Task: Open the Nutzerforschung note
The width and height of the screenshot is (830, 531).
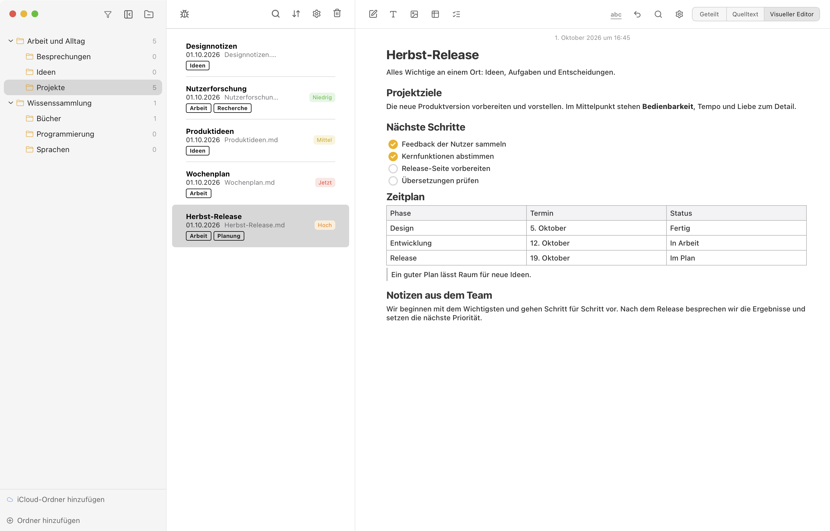Action: 260,98
